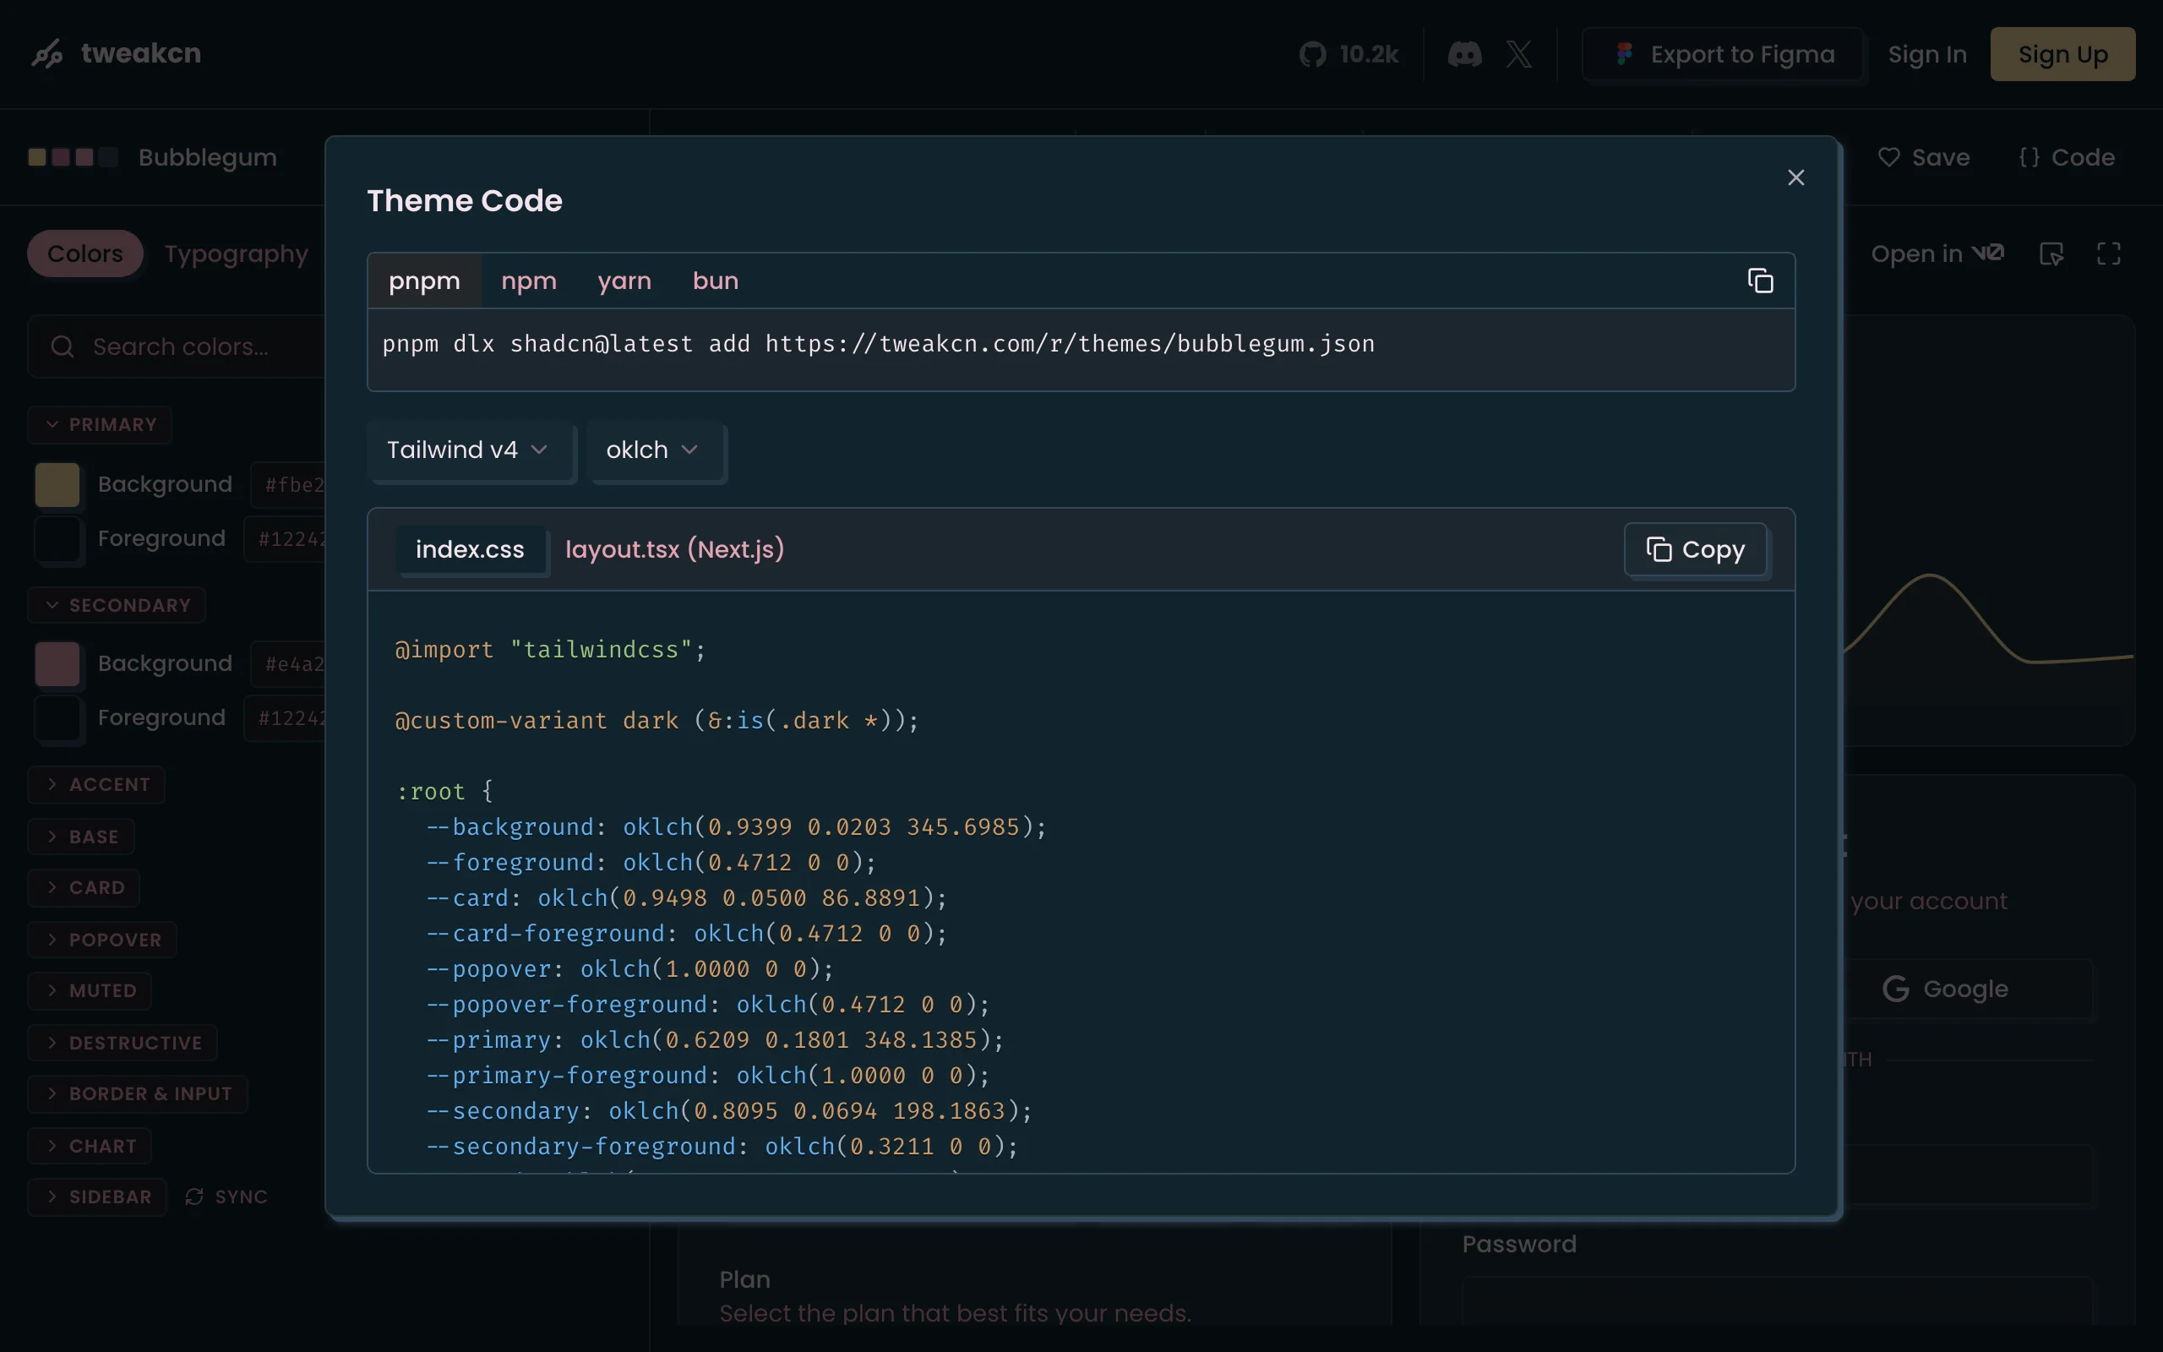The width and height of the screenshot is (2163, 1352).
Task: Click the Secondary Foreground hex field
Action: click(285, 718)
